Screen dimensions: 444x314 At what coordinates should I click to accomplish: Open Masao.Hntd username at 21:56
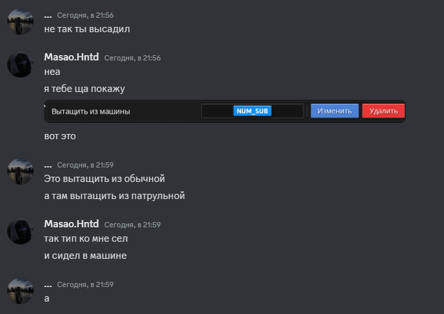pos(71,57)
